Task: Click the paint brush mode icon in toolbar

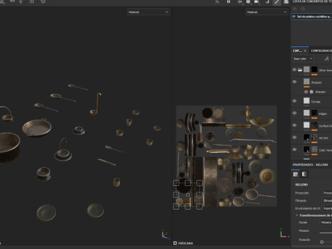Action: [277, 2]
